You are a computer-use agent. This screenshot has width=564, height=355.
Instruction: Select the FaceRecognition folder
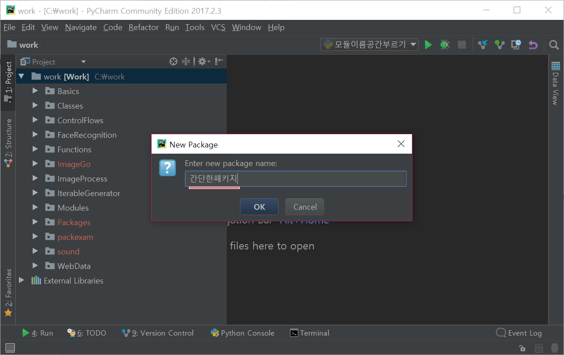(x=87, y=135)
